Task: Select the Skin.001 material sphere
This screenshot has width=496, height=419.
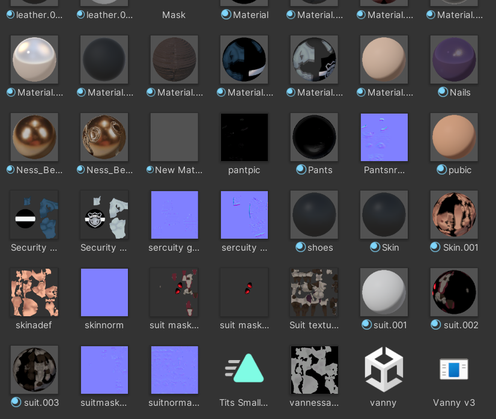Action: coord(454,215)
